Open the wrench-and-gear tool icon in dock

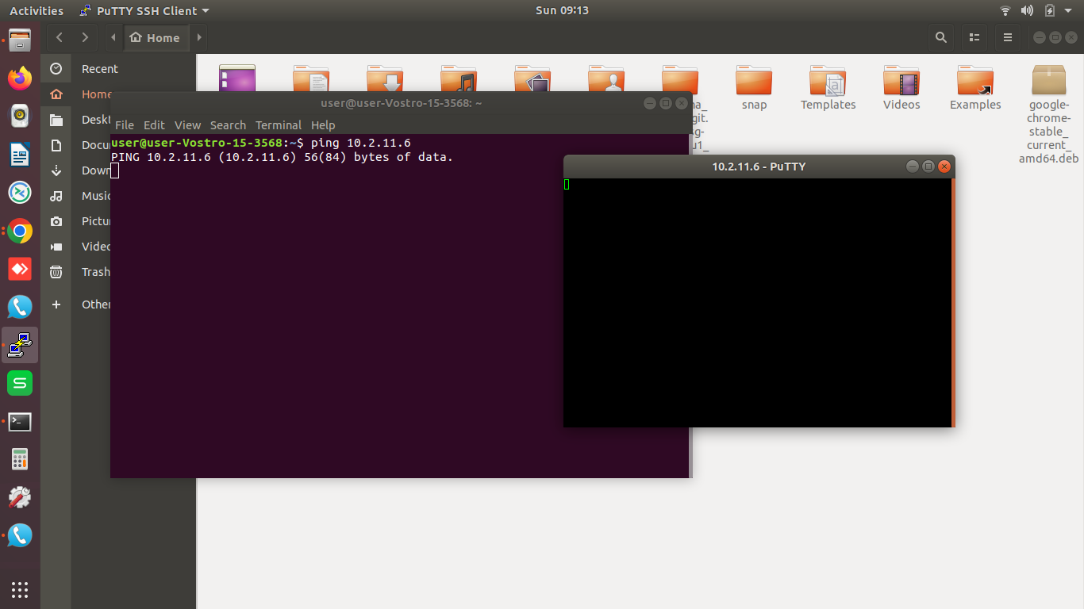(x=20, y=497)
